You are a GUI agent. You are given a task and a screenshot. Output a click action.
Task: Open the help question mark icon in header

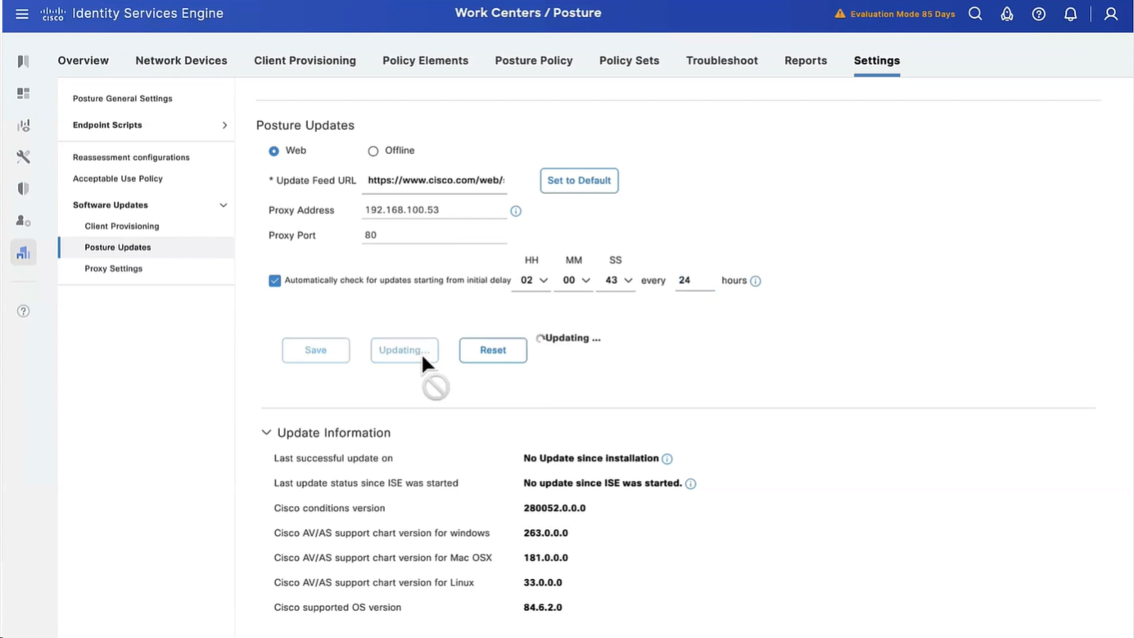(1038, 14)
